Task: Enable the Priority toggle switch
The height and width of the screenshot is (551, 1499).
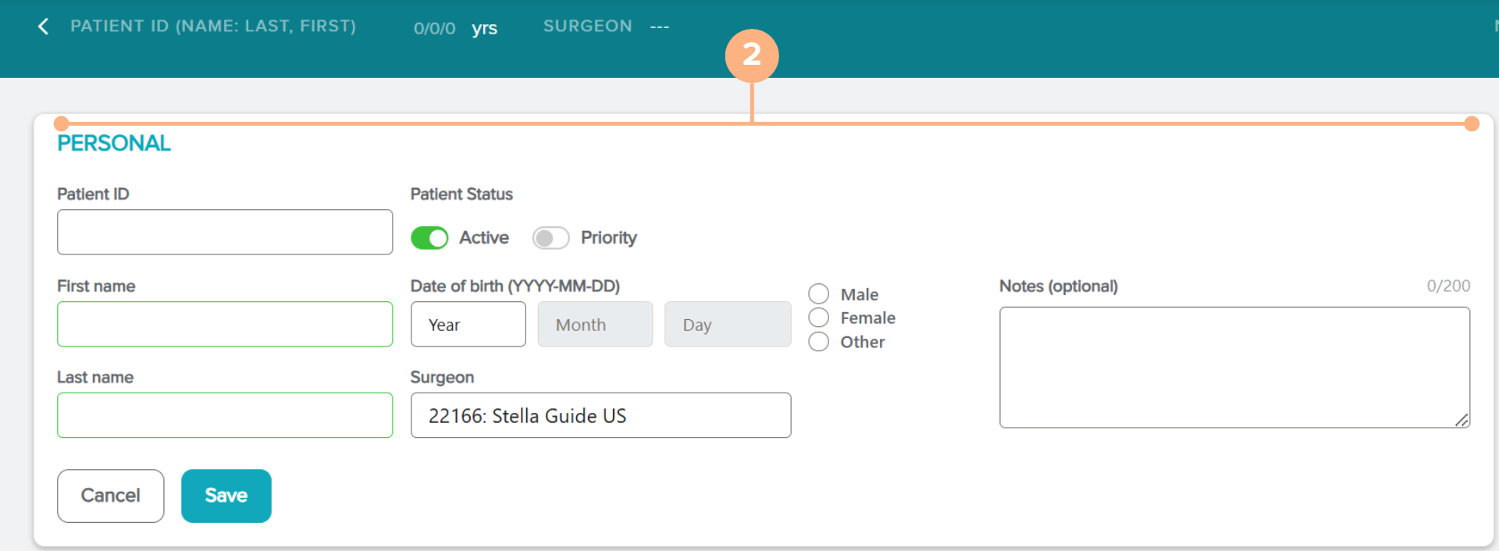Action: click(x=550, y=238)
